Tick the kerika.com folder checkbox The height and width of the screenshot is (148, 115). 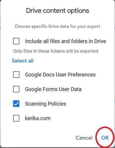coord(16,118)
